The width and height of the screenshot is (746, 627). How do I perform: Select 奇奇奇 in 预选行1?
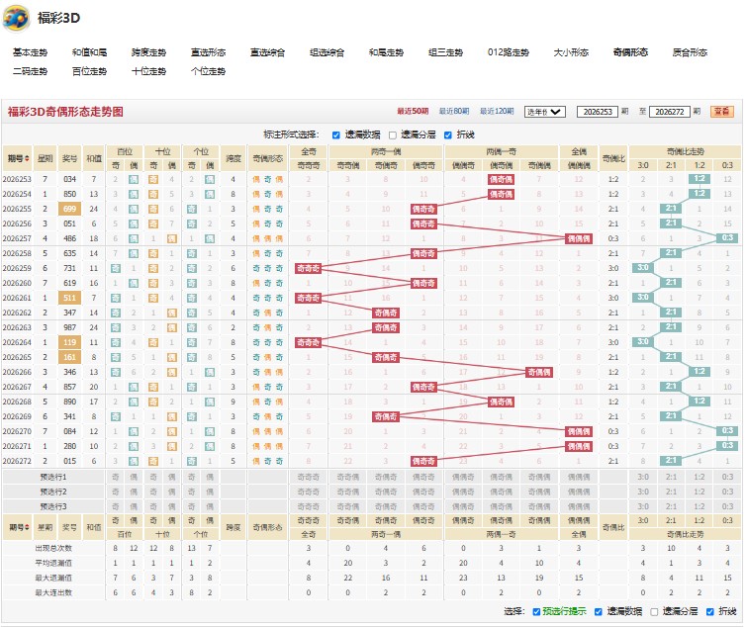(309, 477)
